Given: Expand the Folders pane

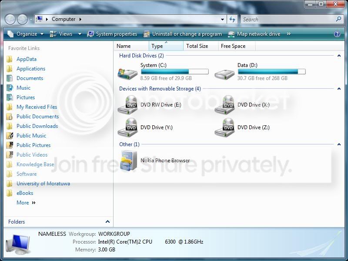Looking at the screenshot, I should 107,221.
